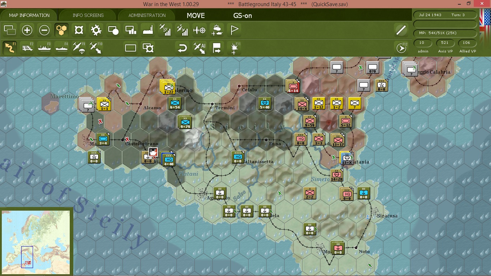Viewport: 491px width, 276px height.
Task: Click the admin points value 10
Action: (x=423, y=43)
